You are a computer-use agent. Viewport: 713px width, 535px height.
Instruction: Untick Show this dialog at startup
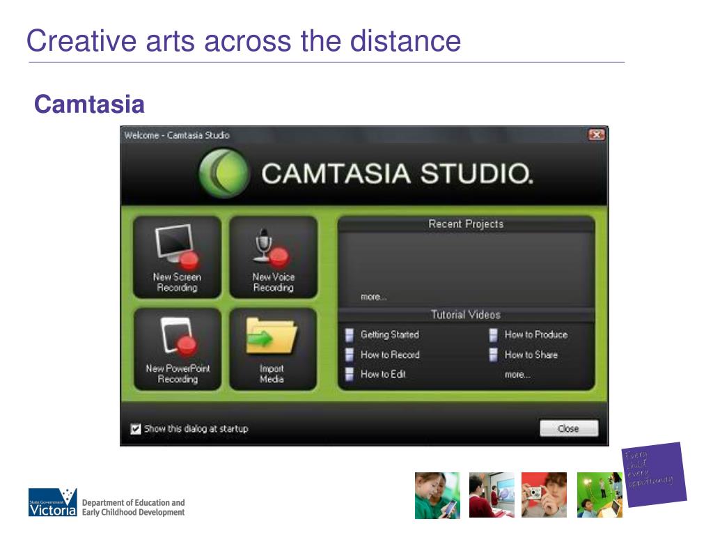136,429
